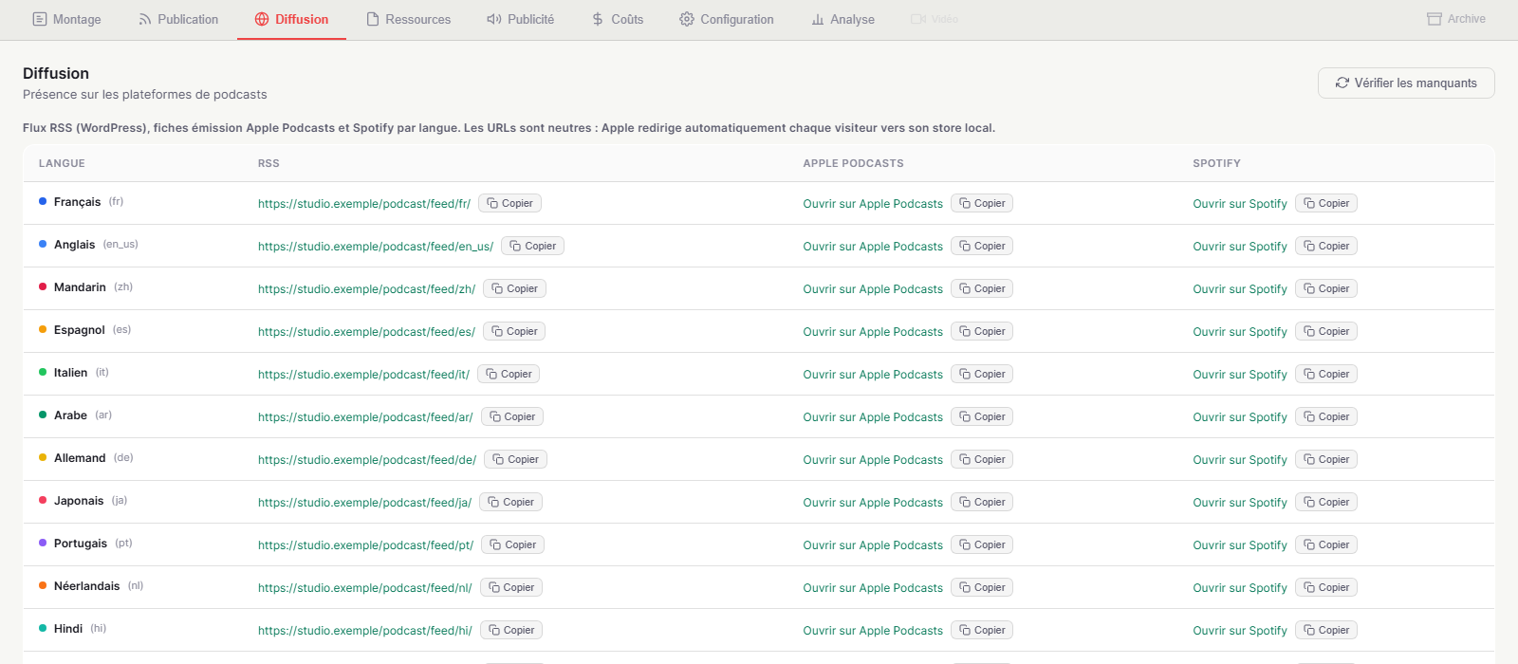Copy the Néerlandais RSS feed URL
This screenshot has width=1518, height=664.
click(512, 587)
